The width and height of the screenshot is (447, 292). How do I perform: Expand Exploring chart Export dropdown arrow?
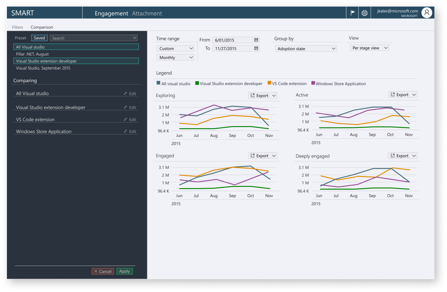(274, 96)
